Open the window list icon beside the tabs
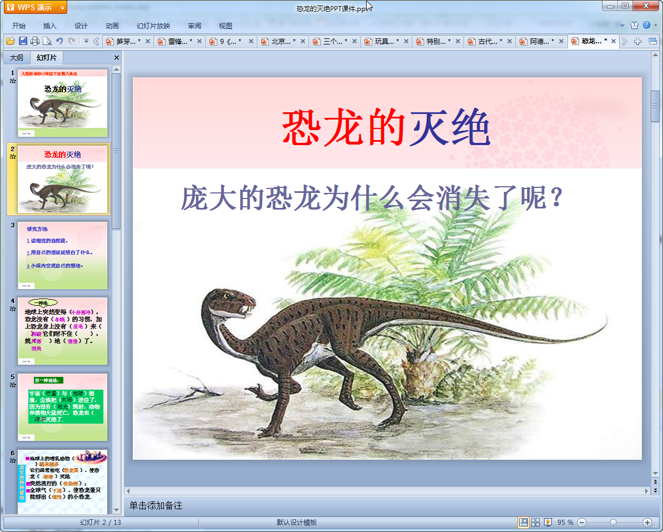This screenshot has height=532, width=663. pyautogui.click(x=652, y=41)
